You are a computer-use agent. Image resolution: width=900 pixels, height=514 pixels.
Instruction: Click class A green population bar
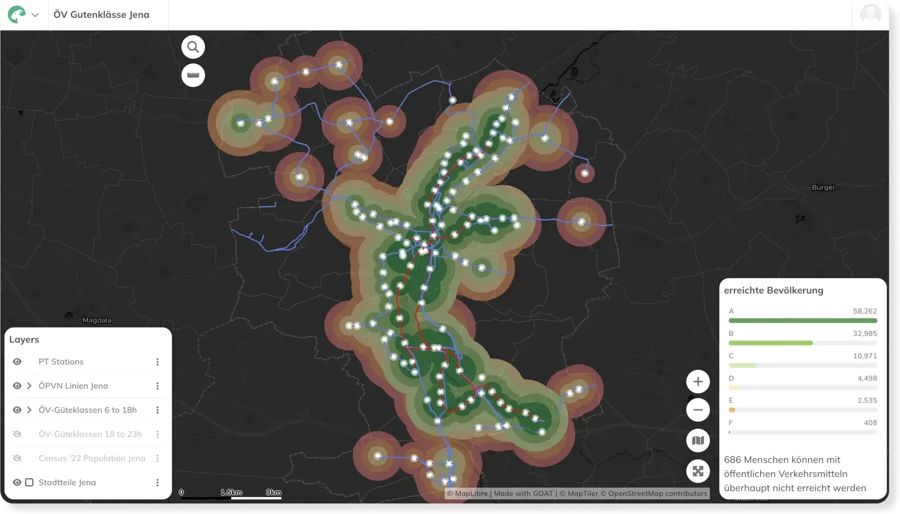[803, 321]
